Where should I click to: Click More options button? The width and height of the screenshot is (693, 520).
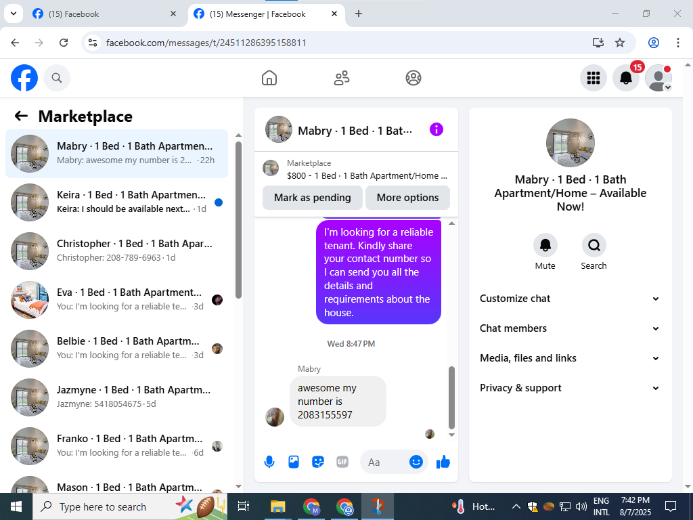(407, 198)
